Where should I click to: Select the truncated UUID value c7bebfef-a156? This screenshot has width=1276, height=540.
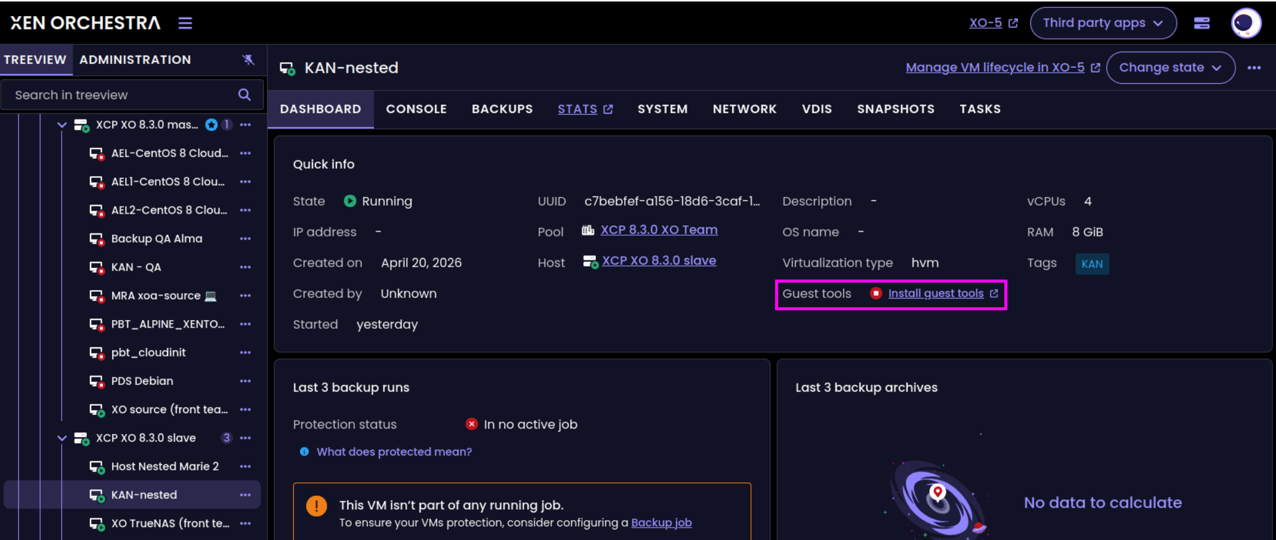click(672, 201)
